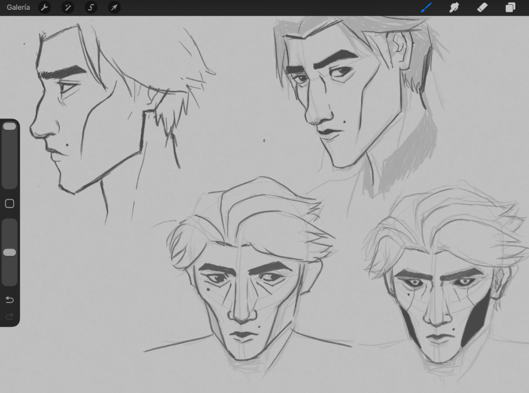Activate the Selection tool (S icon)

click(91, 7)
